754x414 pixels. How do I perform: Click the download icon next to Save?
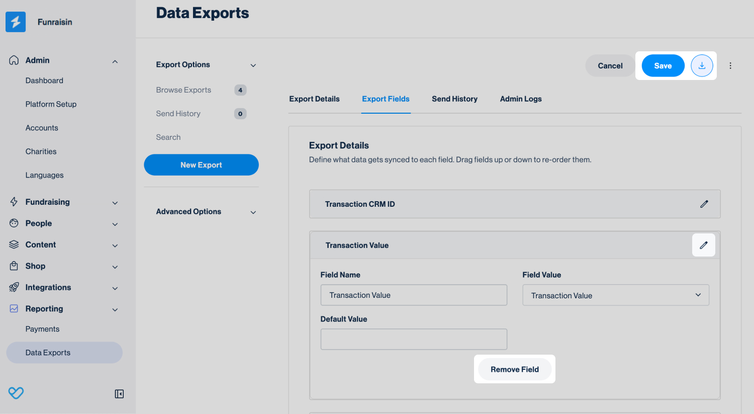point(702,66)
